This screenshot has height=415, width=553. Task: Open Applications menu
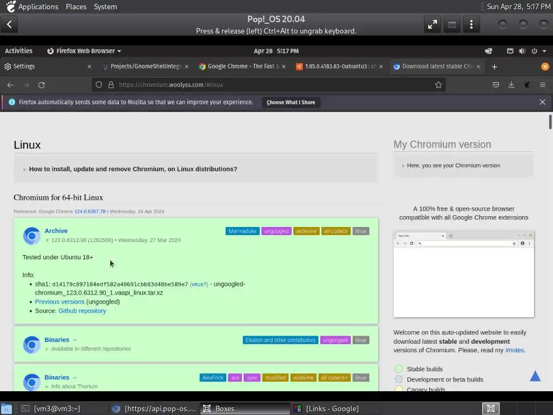tap(38, 6)
